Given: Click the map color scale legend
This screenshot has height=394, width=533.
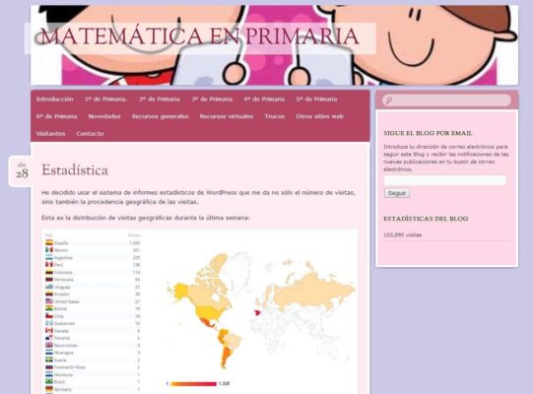Looking at the screenshot, I should coord(193,384).
